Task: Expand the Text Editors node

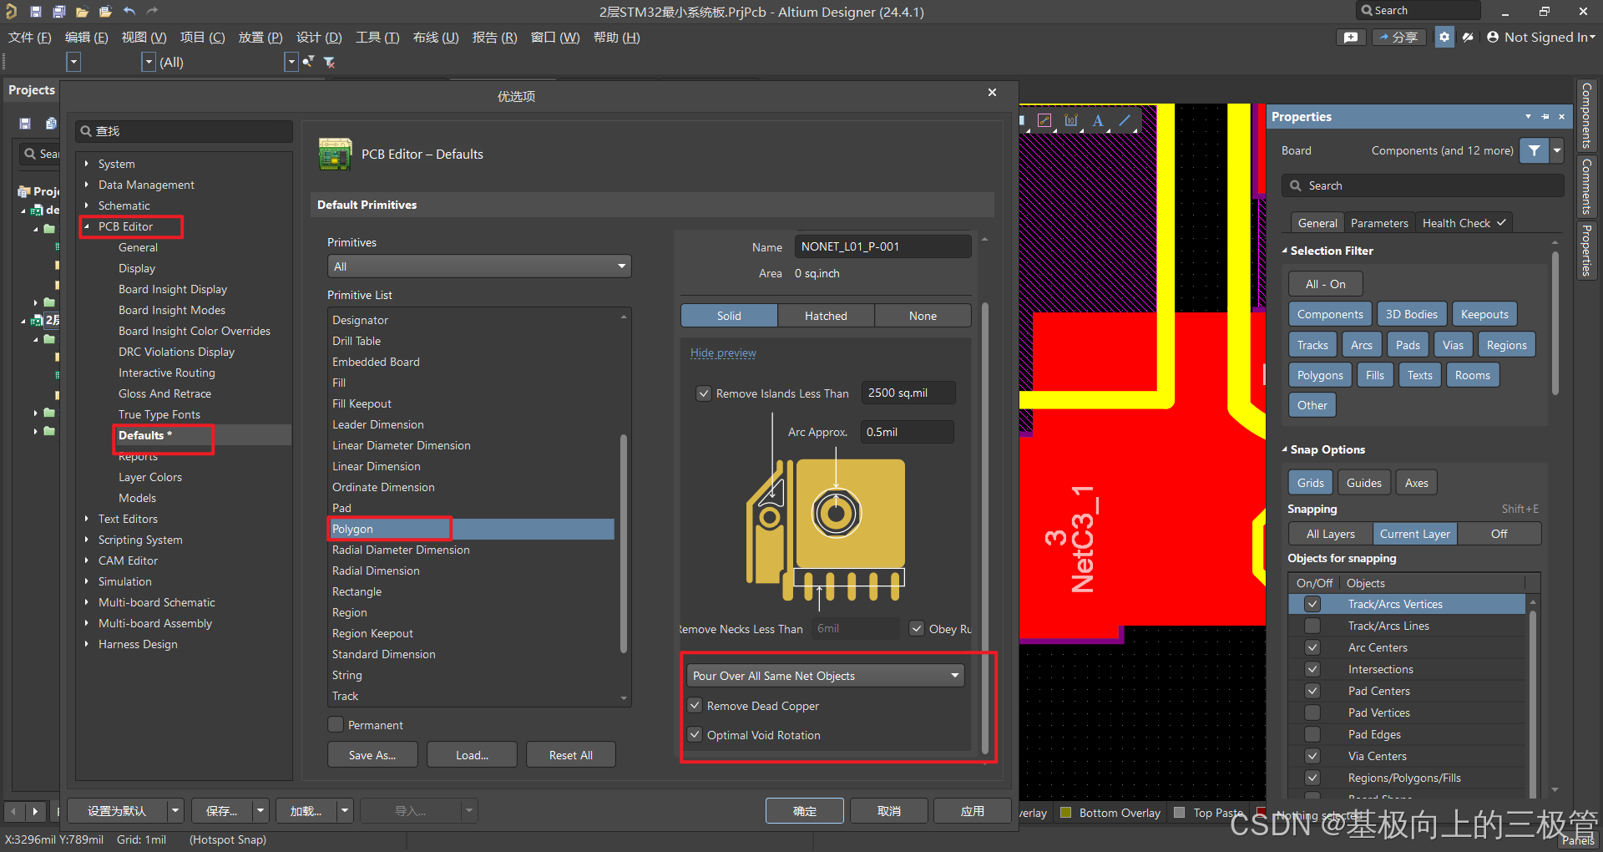Action: pos(86,519)
